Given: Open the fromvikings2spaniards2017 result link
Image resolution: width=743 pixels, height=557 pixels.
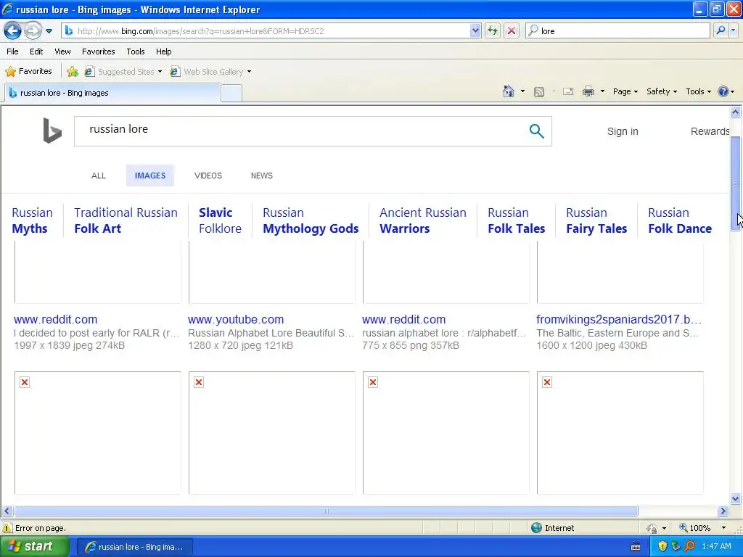Looking at the screenshot, I should pos(619,319).
